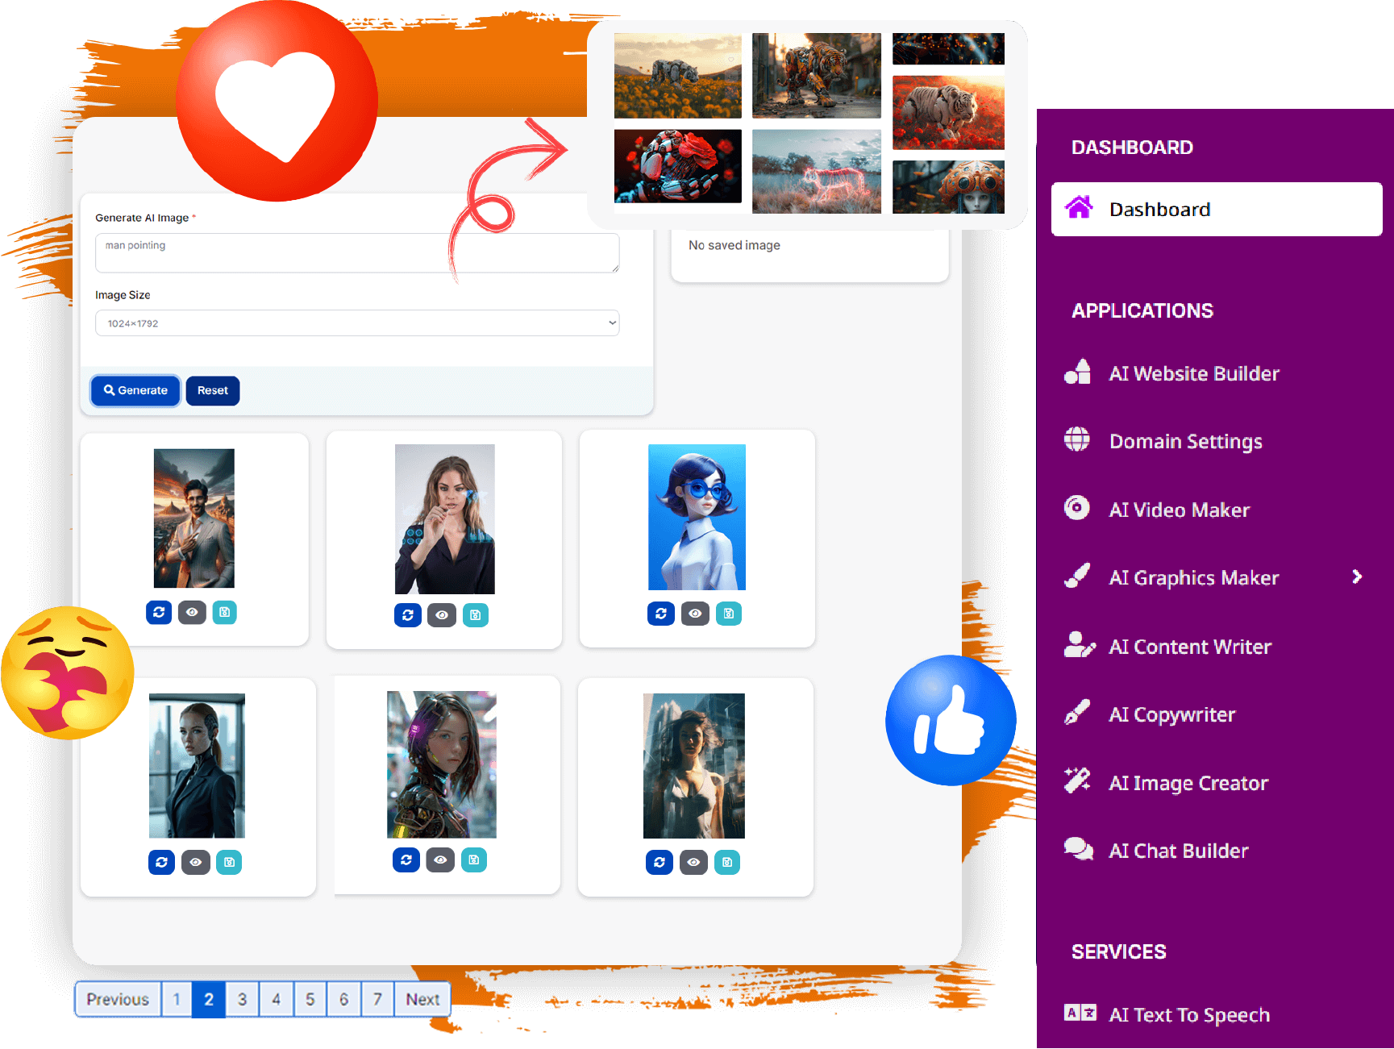Expand the AI Graphics Maker submenu arrow
Image resolution: width=1394 pixels, height=1049 pixels.
coord(1357,577)
